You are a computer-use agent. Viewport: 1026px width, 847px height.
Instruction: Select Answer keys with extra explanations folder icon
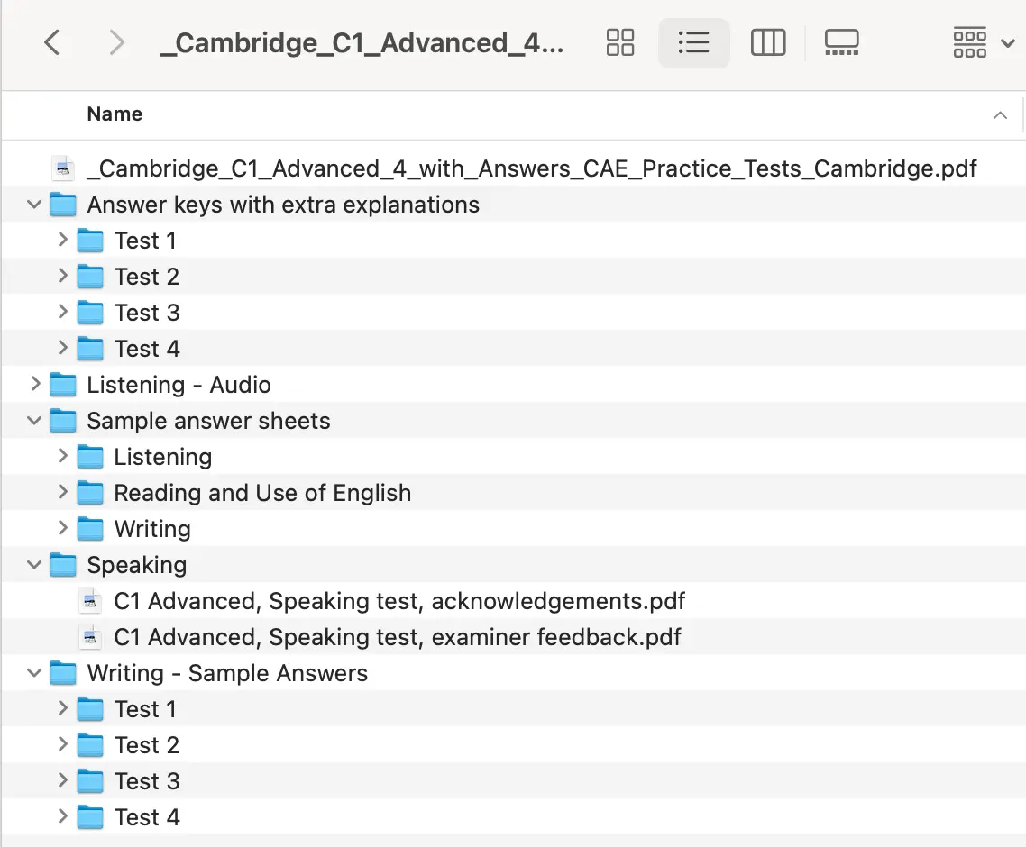pyautogui.click(x=63, y=204)
